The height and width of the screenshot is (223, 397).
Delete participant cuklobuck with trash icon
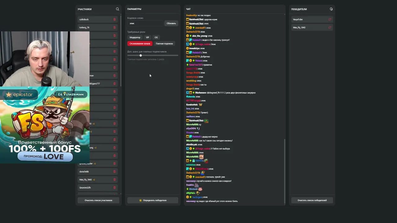(114, 19)
